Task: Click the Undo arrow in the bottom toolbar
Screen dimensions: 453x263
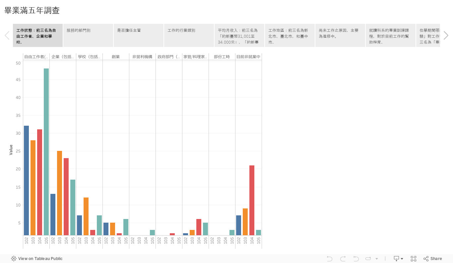Action: coord(329,259)
